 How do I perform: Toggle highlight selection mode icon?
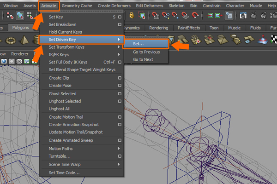[x=142, y=16]
